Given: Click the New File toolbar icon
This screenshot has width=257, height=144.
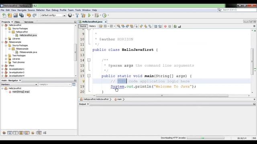Looking at the screenshot, I should 4,15.
